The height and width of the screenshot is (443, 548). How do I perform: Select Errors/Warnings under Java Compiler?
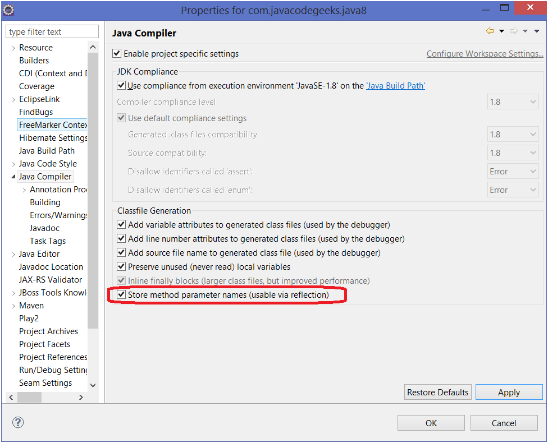[x=58, y=215]
